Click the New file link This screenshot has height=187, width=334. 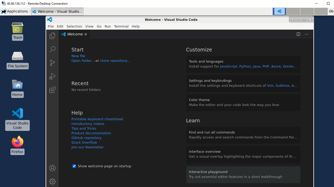click(78, 56)
